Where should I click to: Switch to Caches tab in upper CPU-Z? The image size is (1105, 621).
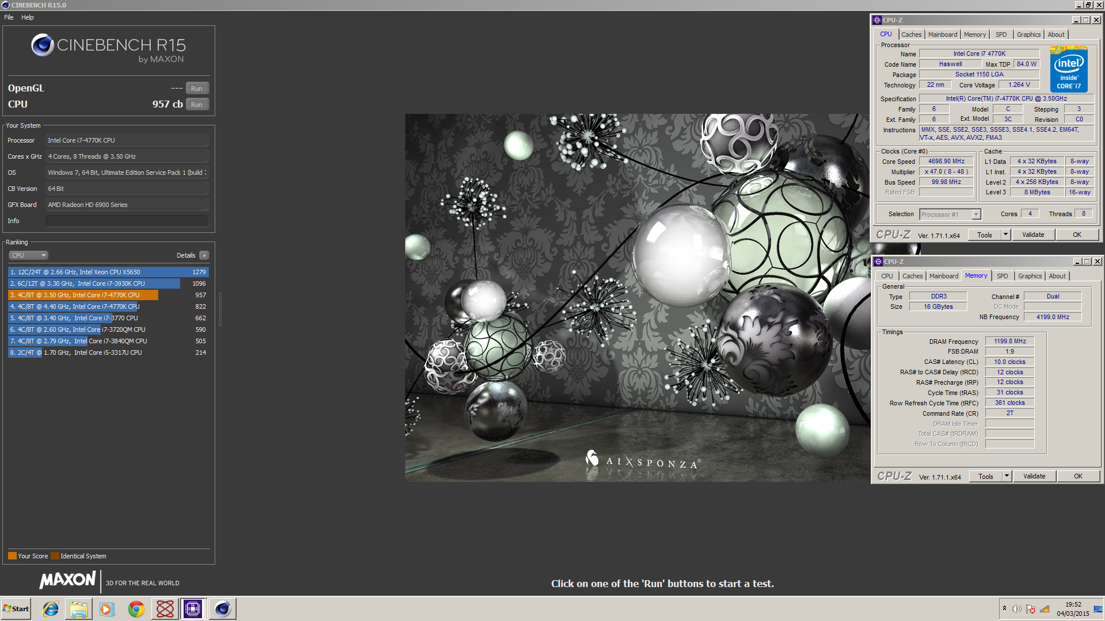911,34
